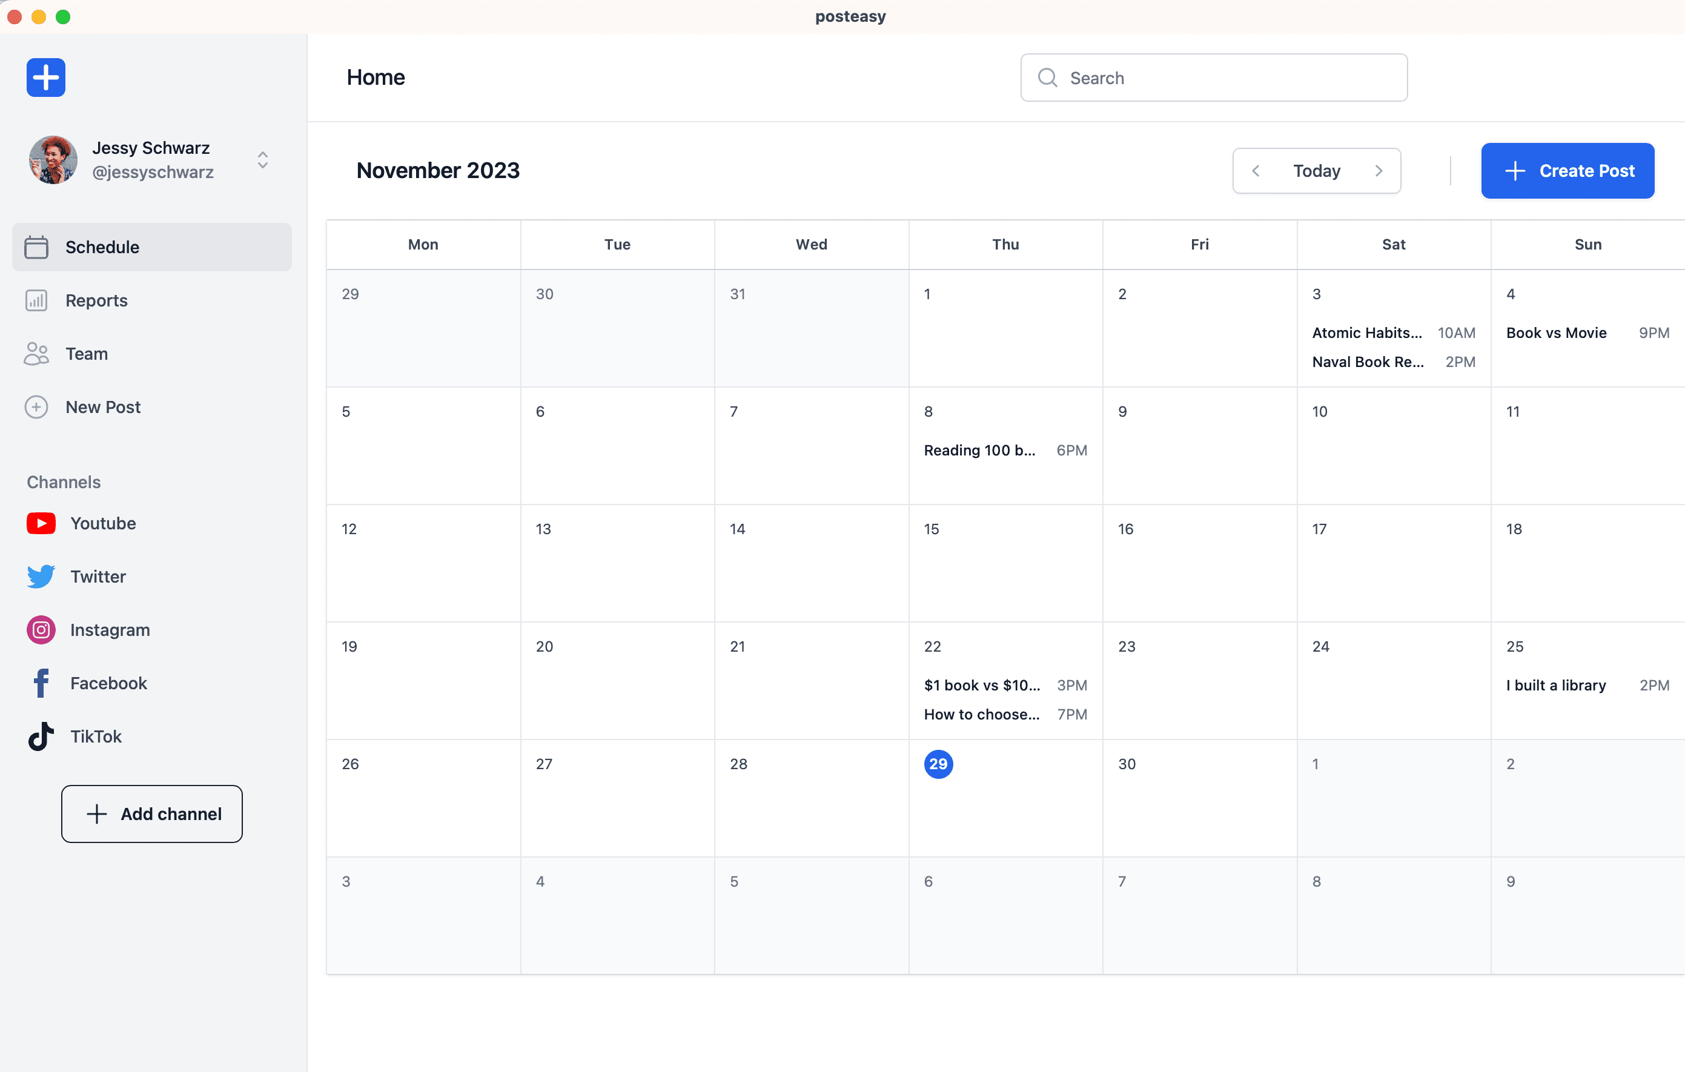Viewport: 1685px width, 1072px height.
Task: Select November 20 calendar cell
Action: pyautogui.click(x=617, y=681)
